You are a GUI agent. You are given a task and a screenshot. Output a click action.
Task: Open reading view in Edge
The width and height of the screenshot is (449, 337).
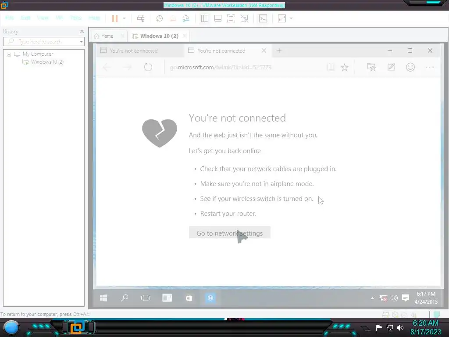coord(331,67)
